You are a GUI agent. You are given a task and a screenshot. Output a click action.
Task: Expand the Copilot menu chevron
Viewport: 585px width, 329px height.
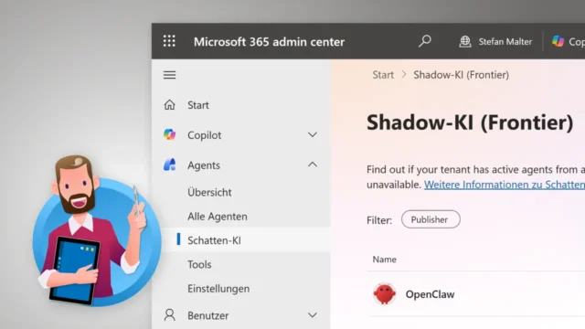click(313, 134)
